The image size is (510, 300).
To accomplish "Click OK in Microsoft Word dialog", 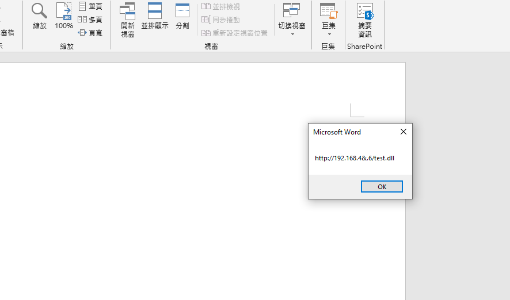I will [x=382, y=186].
